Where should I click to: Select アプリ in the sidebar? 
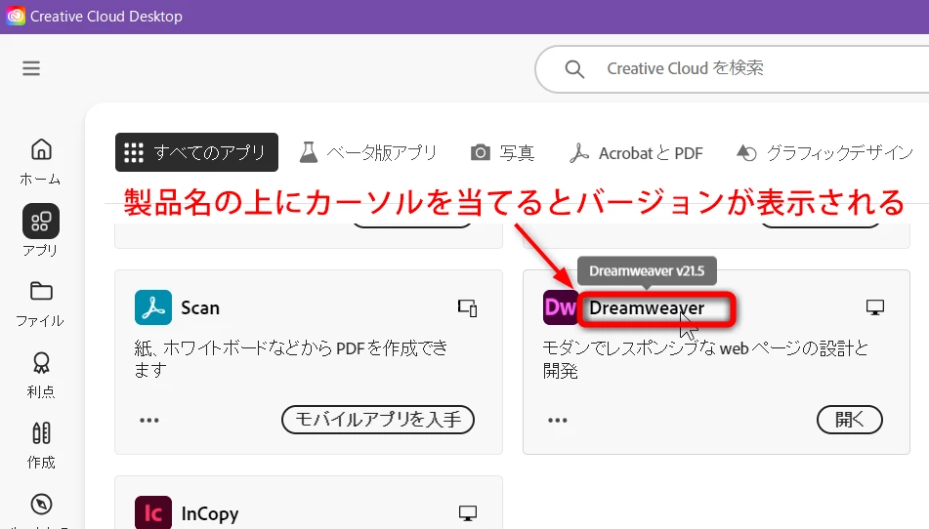coord(41,230)
